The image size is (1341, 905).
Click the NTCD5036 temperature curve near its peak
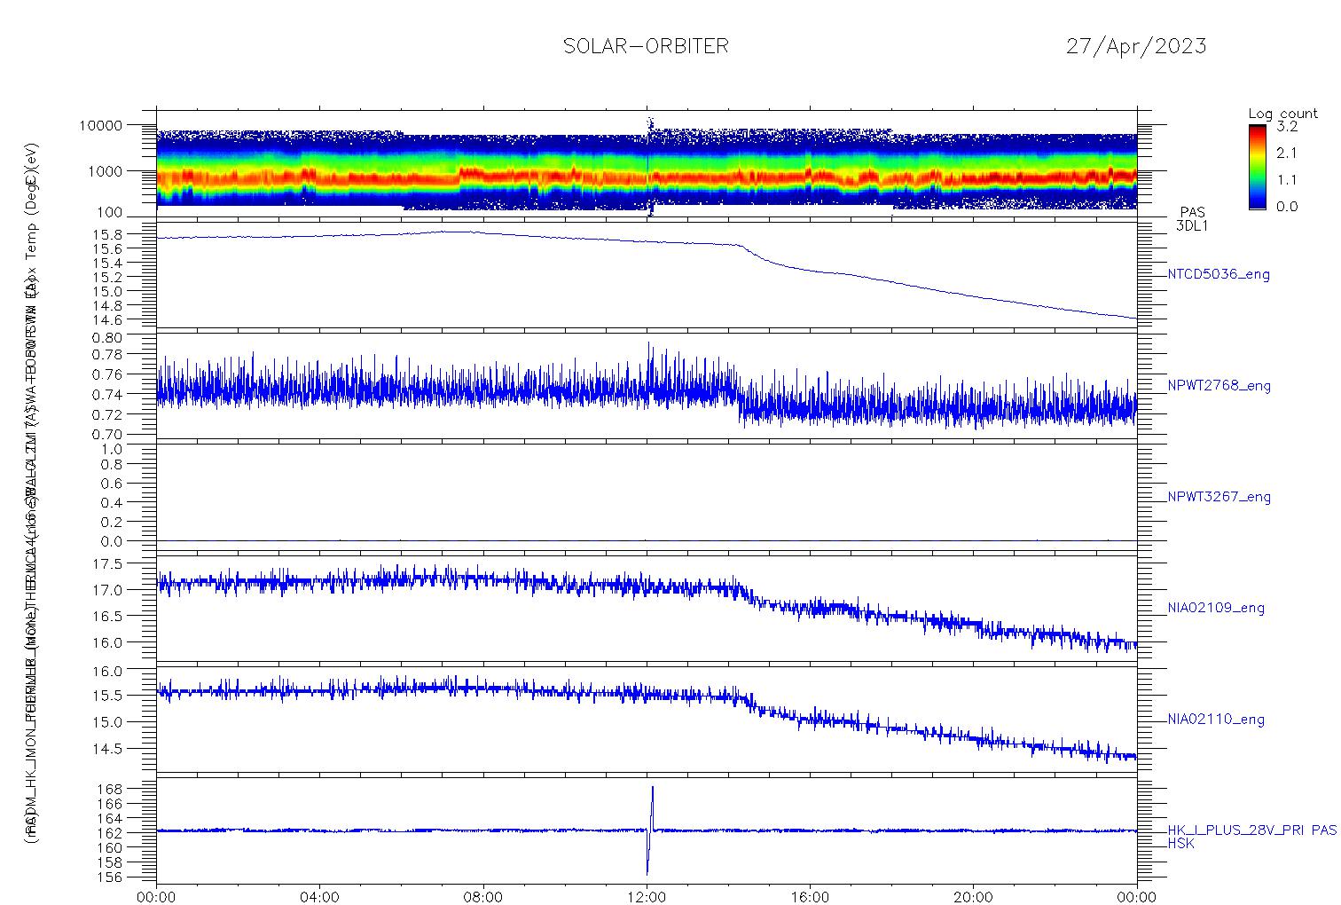click(x=452, y=232)
